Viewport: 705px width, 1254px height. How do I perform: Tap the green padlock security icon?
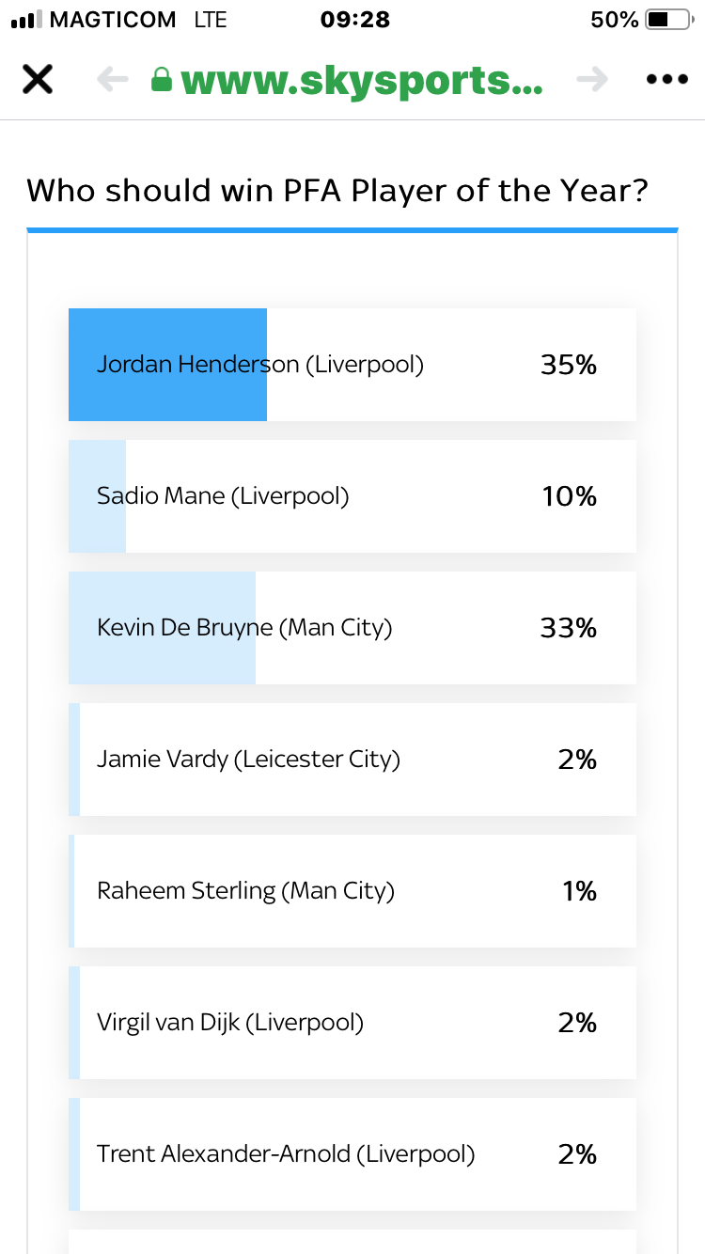(163, 80)
